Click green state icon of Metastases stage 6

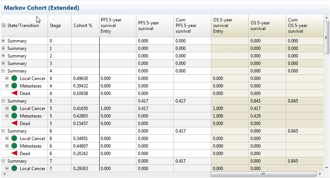click(14, 146)
